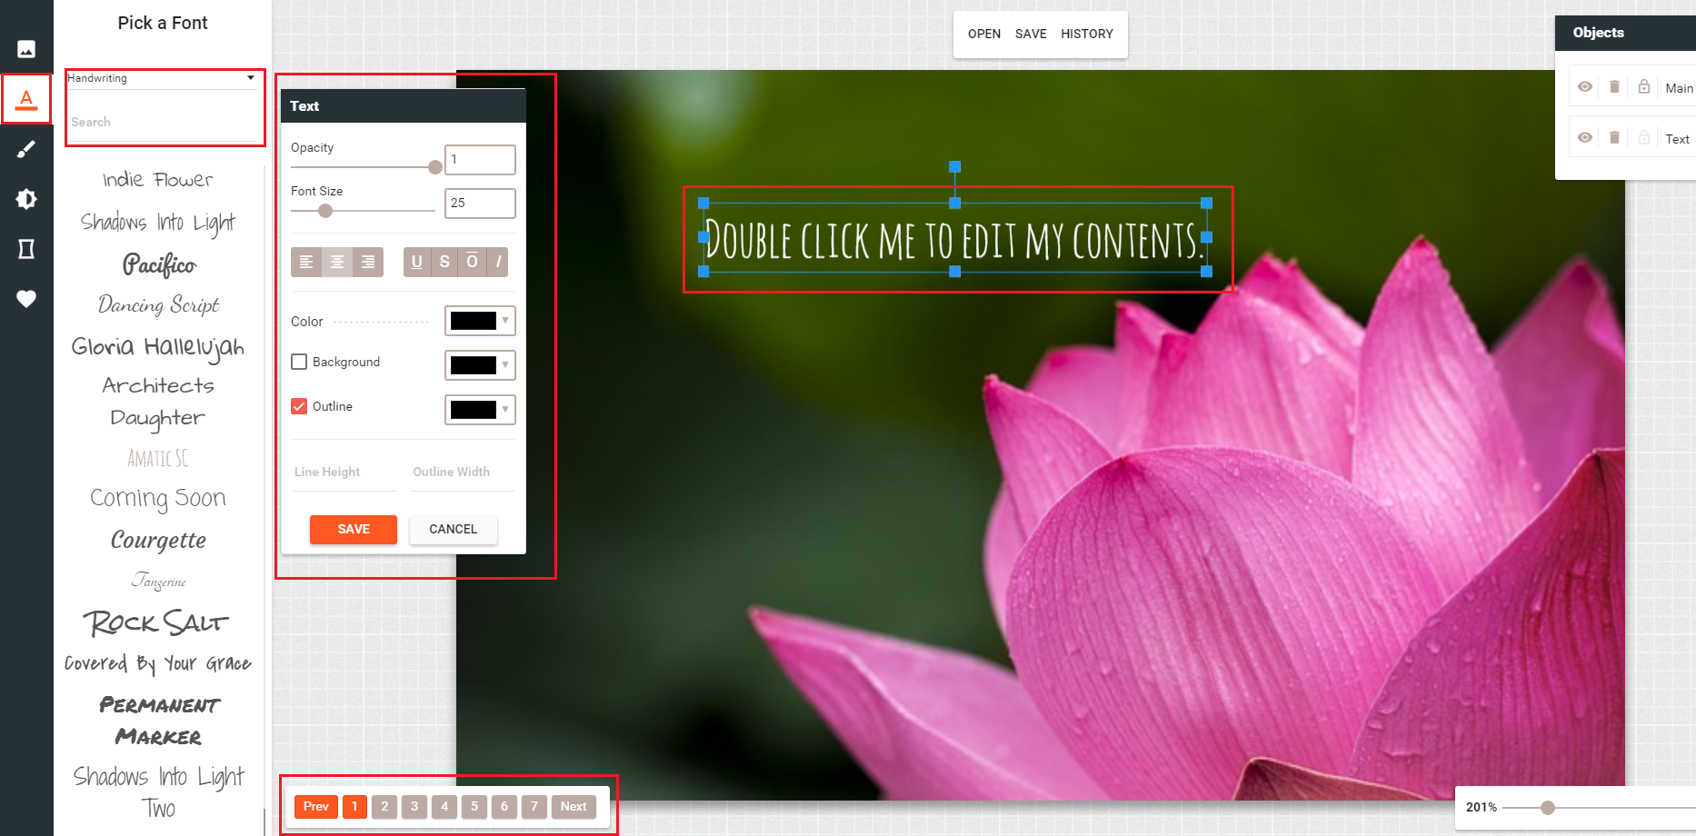Delete the Text object with trash icon
This screenshot has width=1696, height=836.
(1614, 138)
